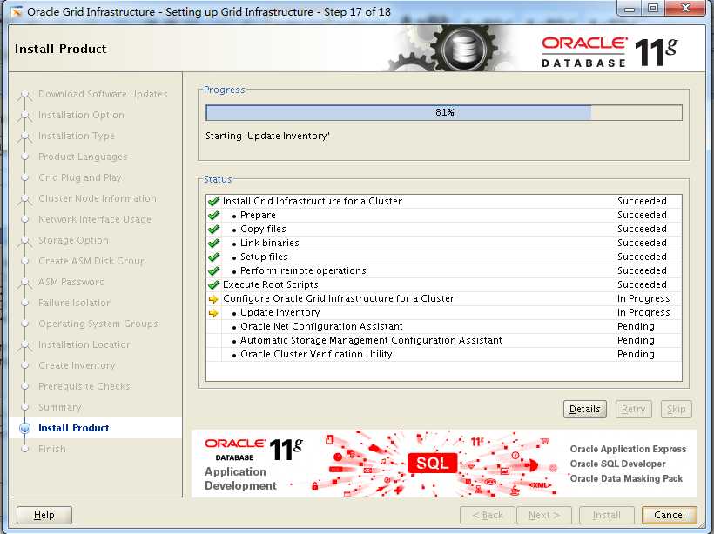Select the ASM Password step
714x534 pixels.
[x=71, y=282]
